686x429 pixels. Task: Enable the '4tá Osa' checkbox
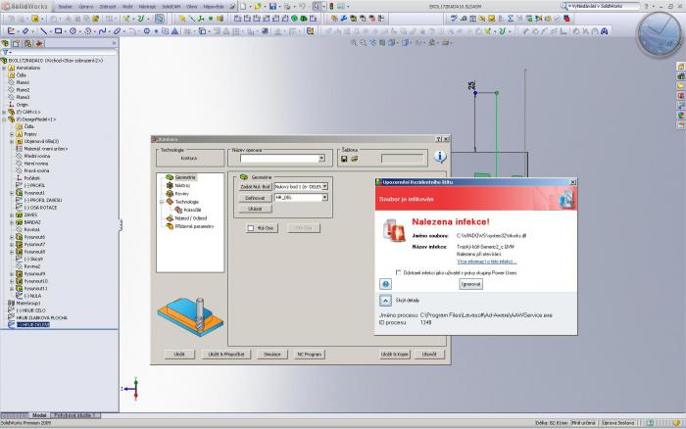click(x=251, y=227)
